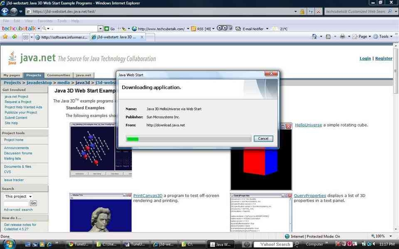Click the Refresh icon next to address bar
Viewport: 399px width, 249px height.
point(310,12)
